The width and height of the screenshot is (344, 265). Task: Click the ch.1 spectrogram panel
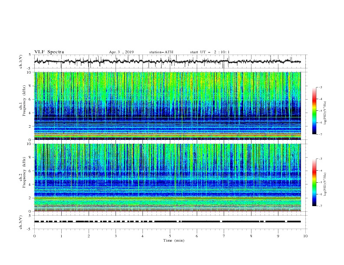pyautogui.click(x=167, y=106)
